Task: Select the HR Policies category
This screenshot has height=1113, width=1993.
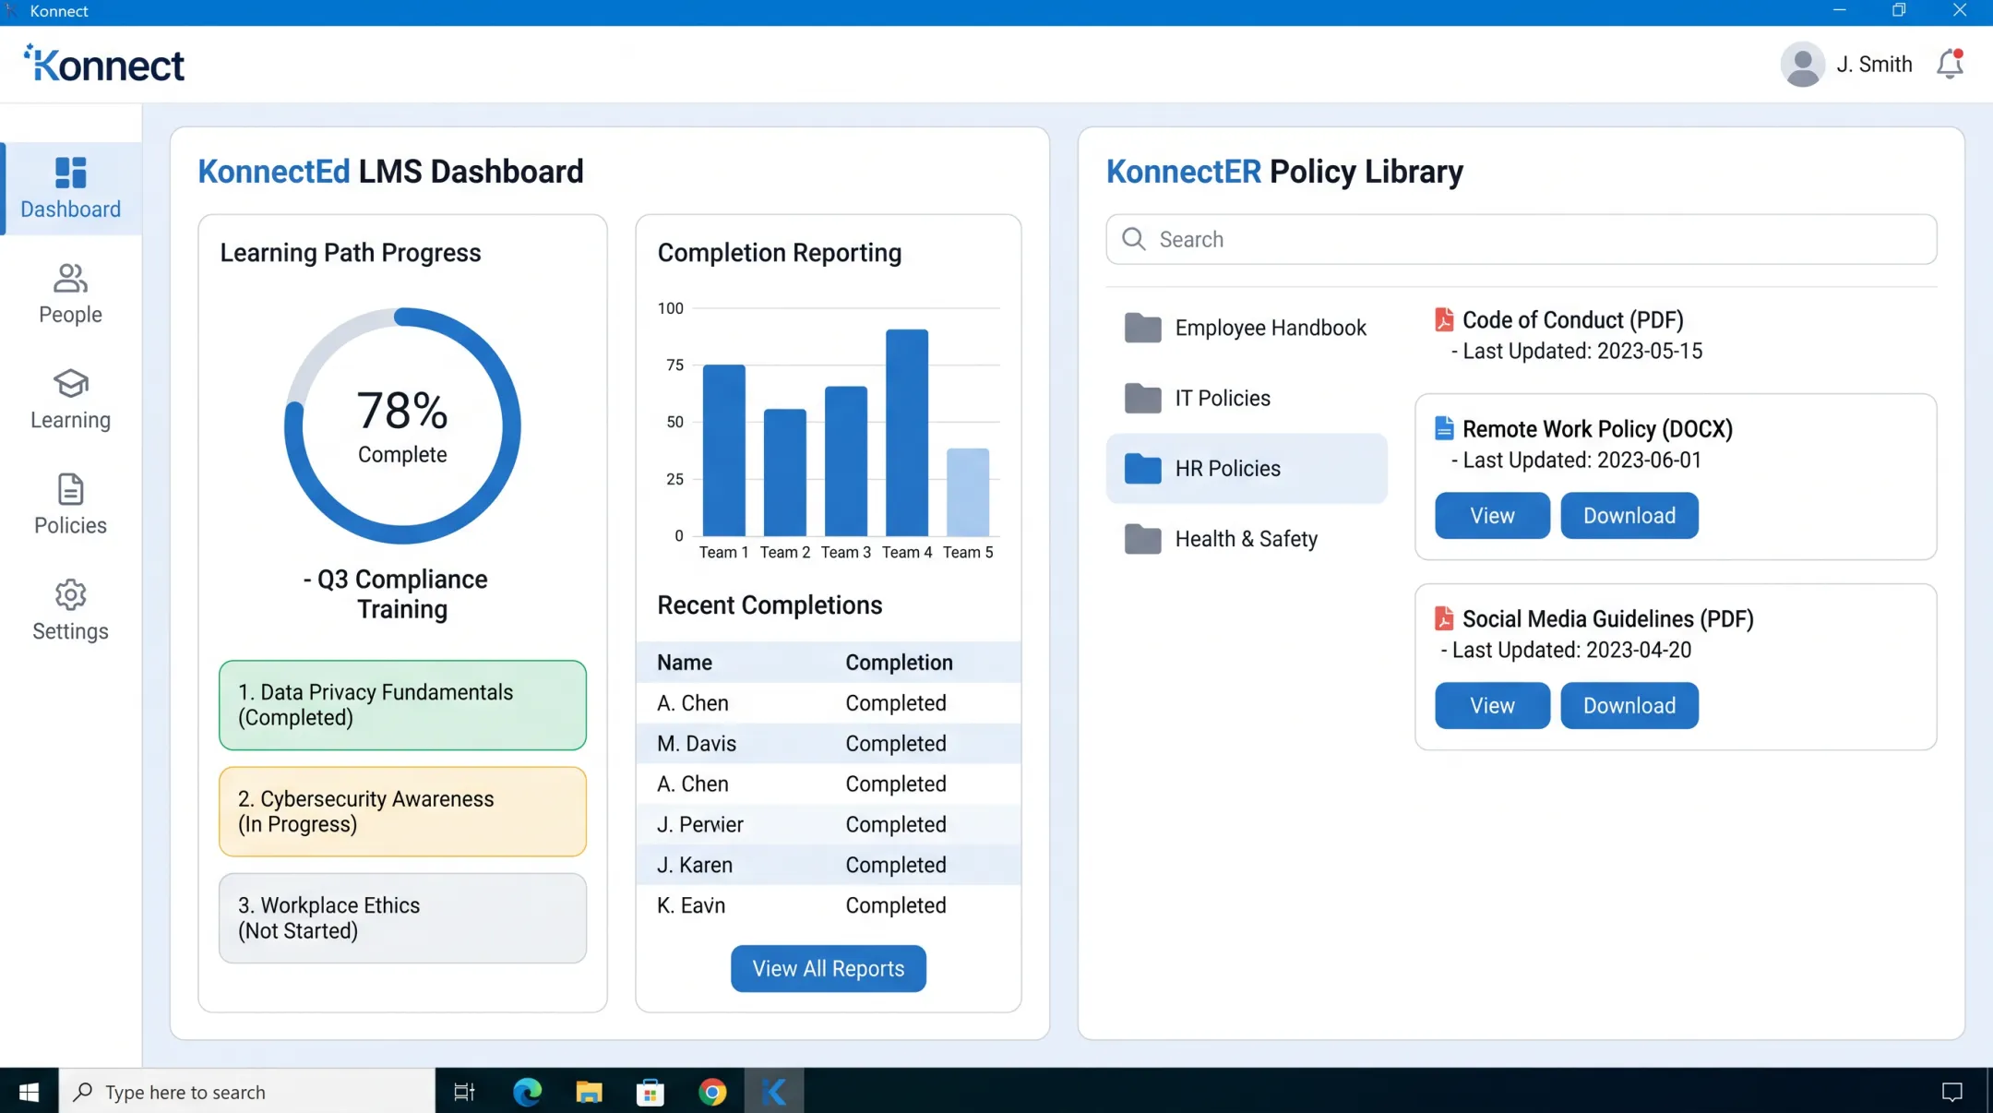Action: point(1247,468)
